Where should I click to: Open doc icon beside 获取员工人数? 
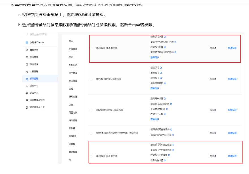(165, 114)
